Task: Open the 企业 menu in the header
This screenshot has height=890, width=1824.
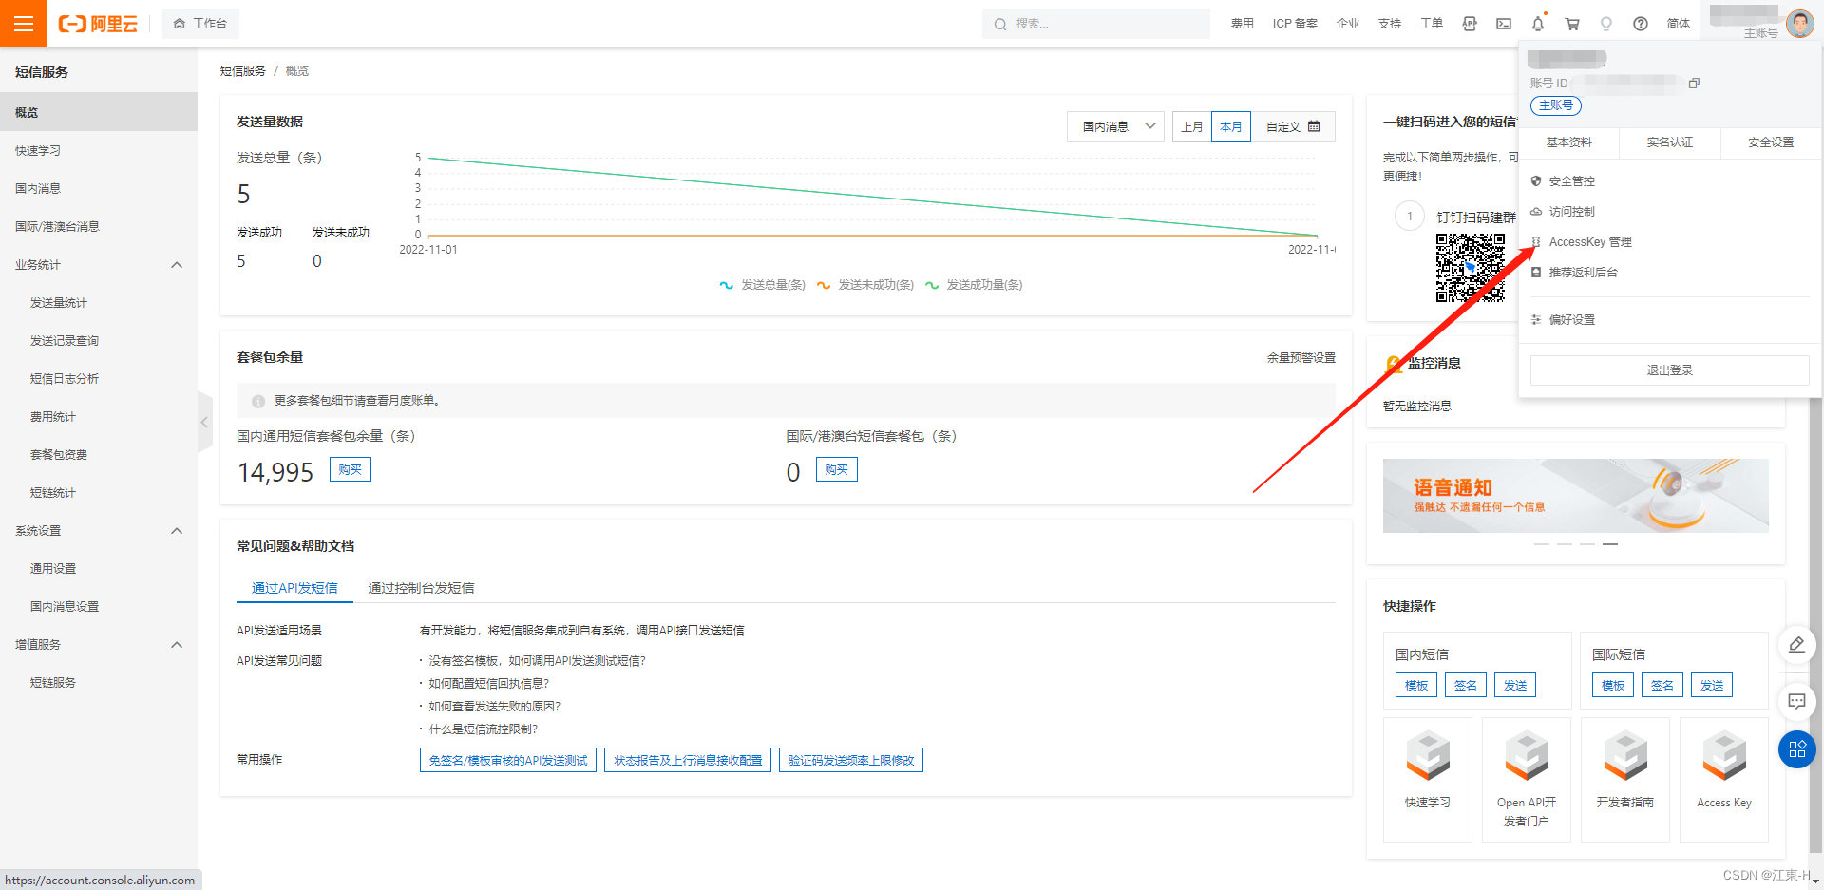Action: point(1348,24)
